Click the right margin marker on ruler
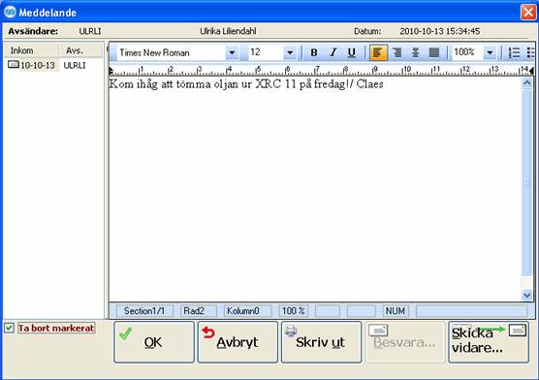Viewport: 539px width, 380px height. pos(532,71)
